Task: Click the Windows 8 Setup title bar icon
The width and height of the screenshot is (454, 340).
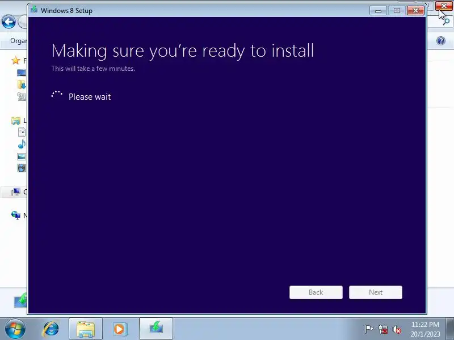Action: [34, 10]
